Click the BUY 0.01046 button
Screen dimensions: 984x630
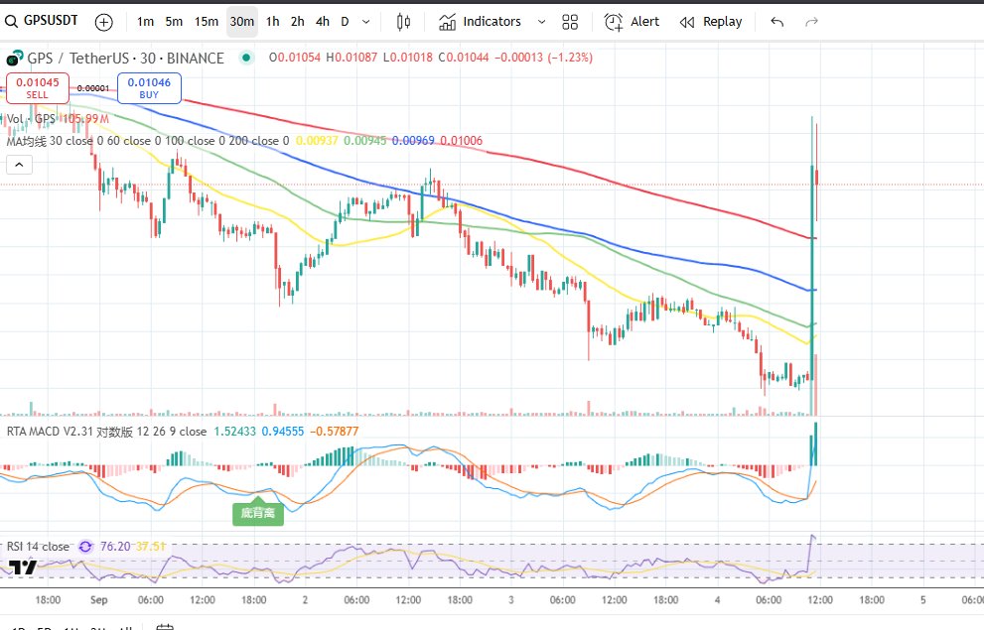pos(149,87)
